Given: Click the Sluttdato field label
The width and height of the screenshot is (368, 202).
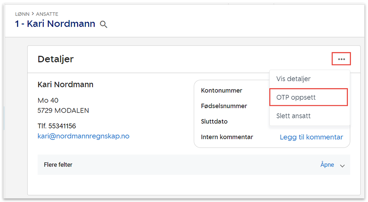Looking at the screenshot, I should (214, 122).
